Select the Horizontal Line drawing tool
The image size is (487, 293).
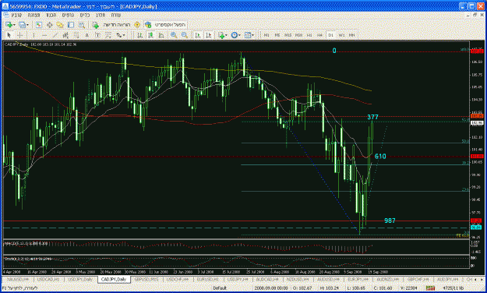pos(44,35)
